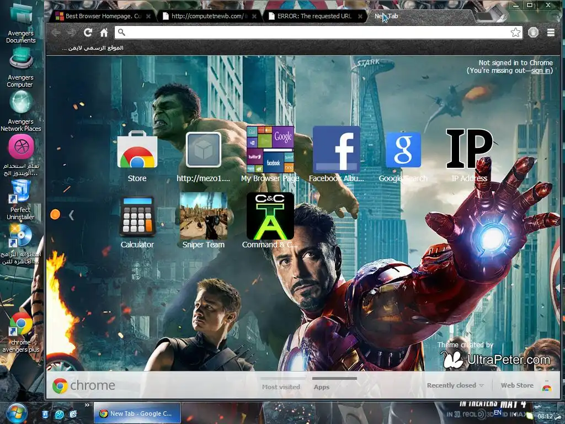565x424 pixels.
Task: Close the computetnewb.com tab
Action: click(x=254, y=16)
